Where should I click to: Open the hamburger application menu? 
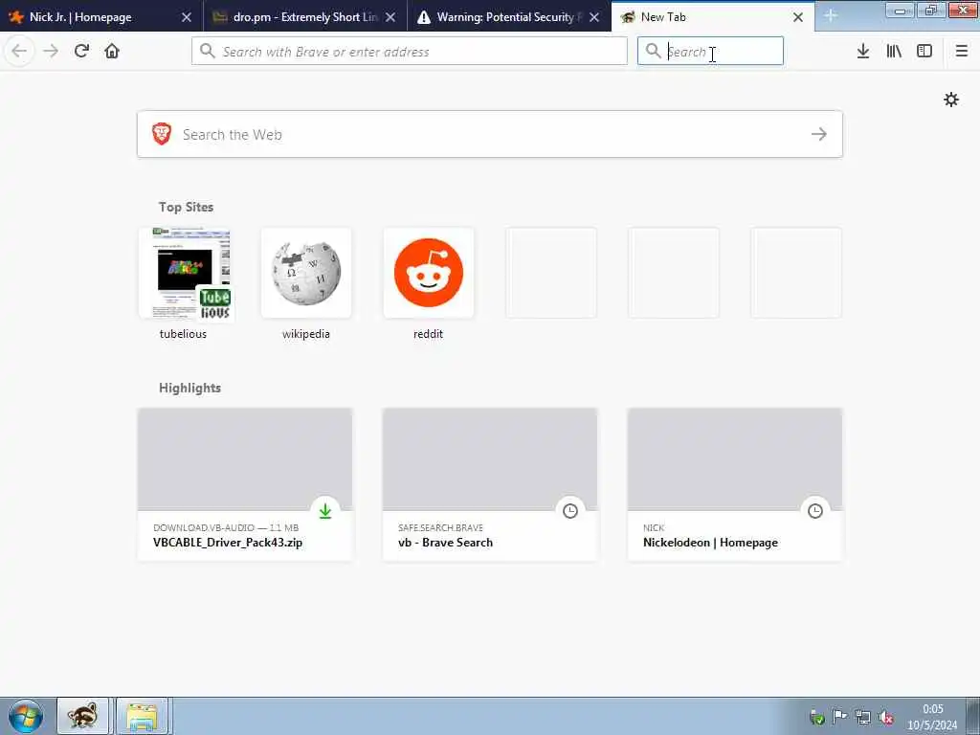tap(962, 51)
